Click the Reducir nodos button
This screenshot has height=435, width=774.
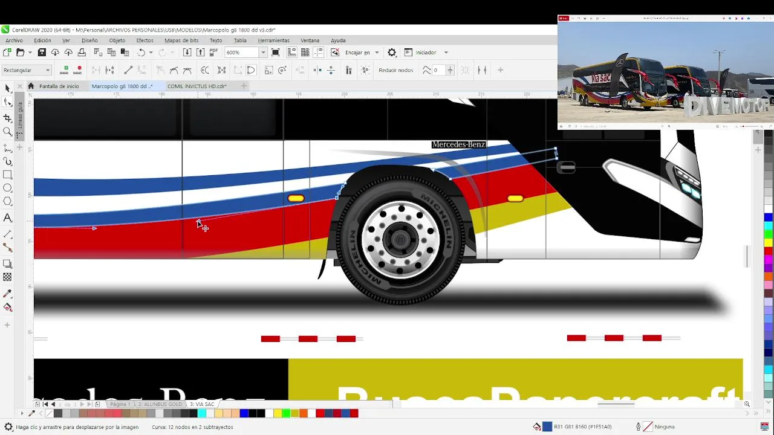(396, 70)
